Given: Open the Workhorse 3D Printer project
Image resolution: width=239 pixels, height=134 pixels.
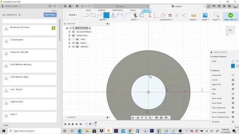Looking at the screenshot, I should click(x=30, y=31).
